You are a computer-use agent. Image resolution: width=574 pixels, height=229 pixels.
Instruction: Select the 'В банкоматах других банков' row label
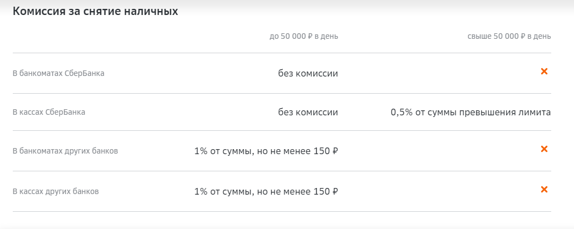tap(65, 151)
